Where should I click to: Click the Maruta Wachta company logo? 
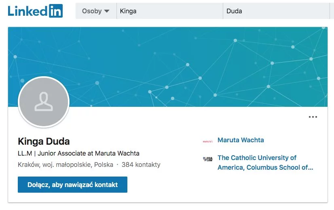click(207, 141)
